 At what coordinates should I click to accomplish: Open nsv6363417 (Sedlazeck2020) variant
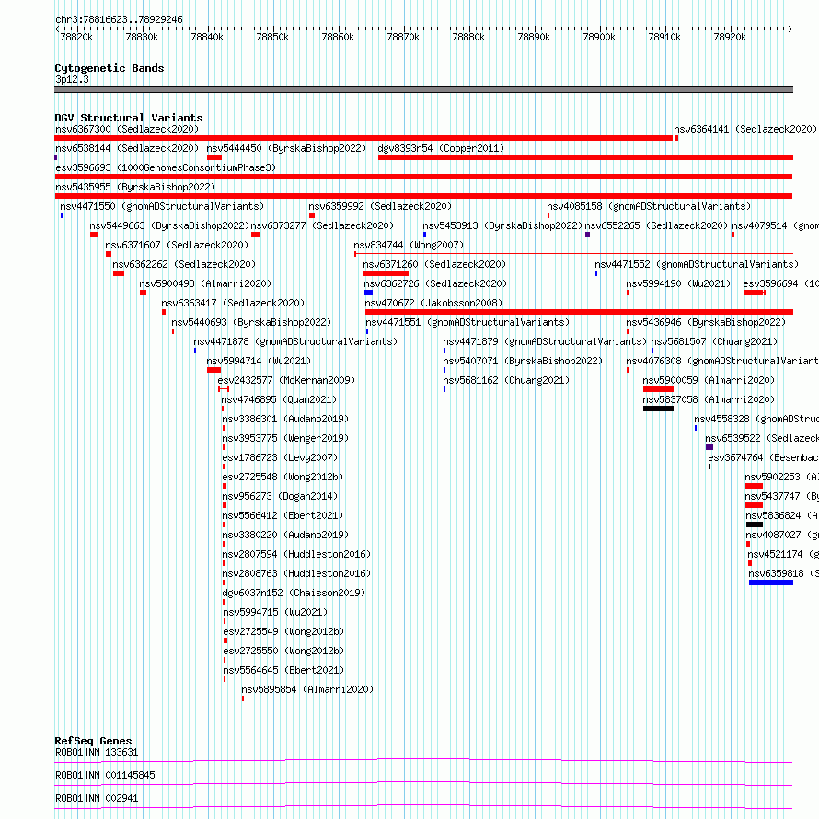pos(233,303)
